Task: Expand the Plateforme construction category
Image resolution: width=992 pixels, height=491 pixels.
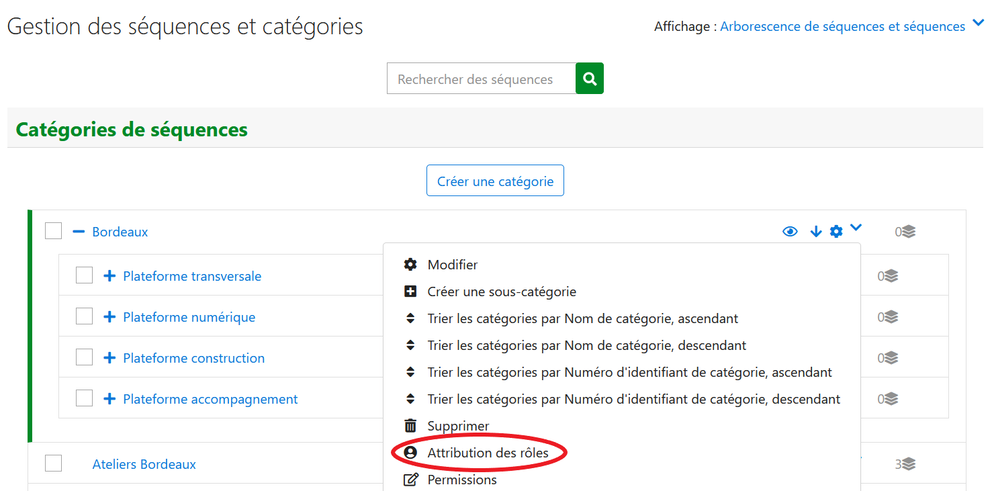Action: click(109, 357)
